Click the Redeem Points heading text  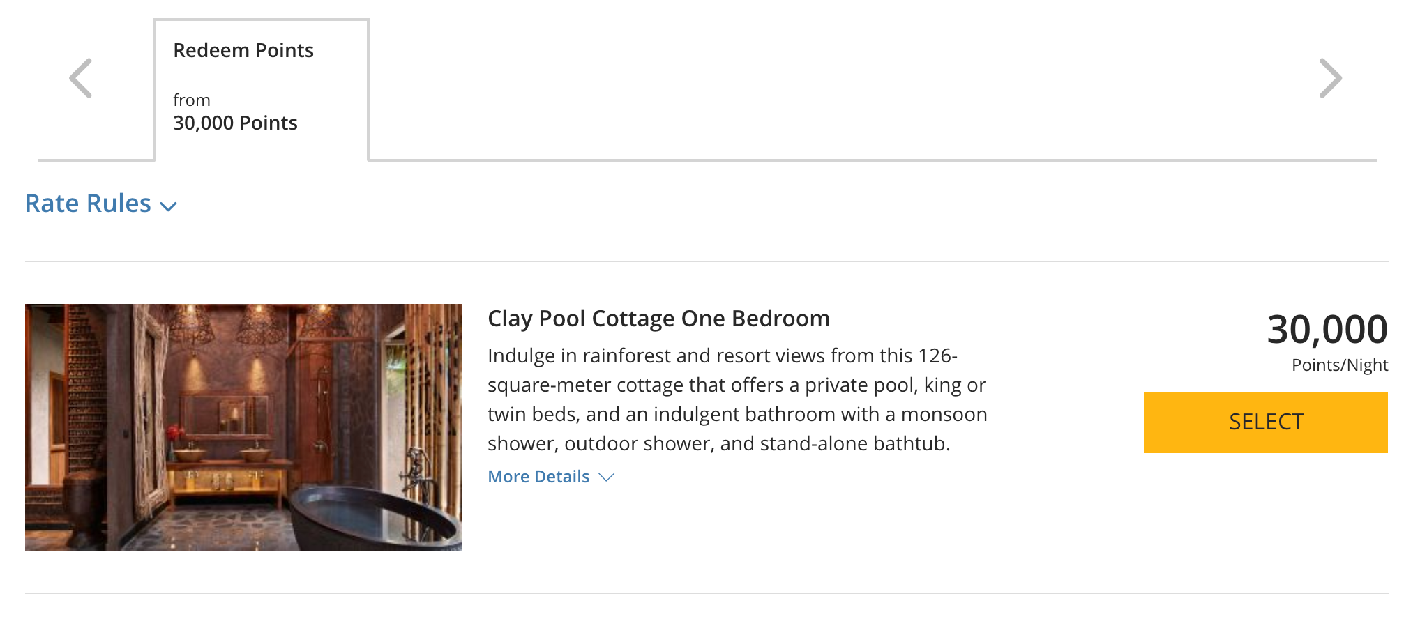coord(243,51)
